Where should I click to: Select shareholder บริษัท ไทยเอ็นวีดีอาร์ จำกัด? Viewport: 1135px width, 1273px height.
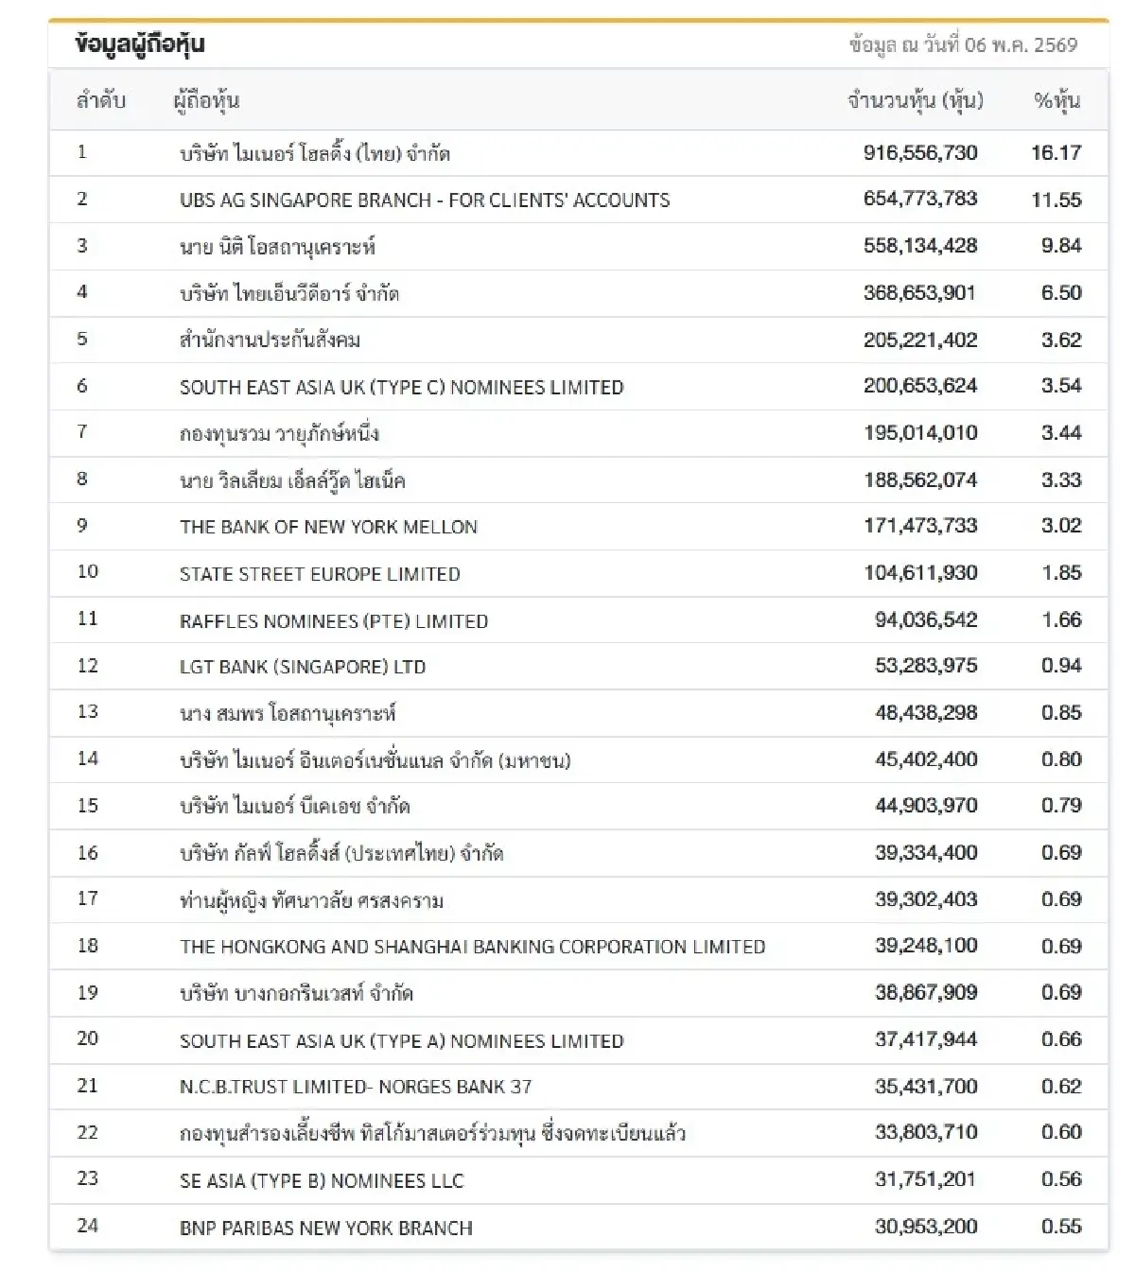pyautogui.click(x=289, y=293)
